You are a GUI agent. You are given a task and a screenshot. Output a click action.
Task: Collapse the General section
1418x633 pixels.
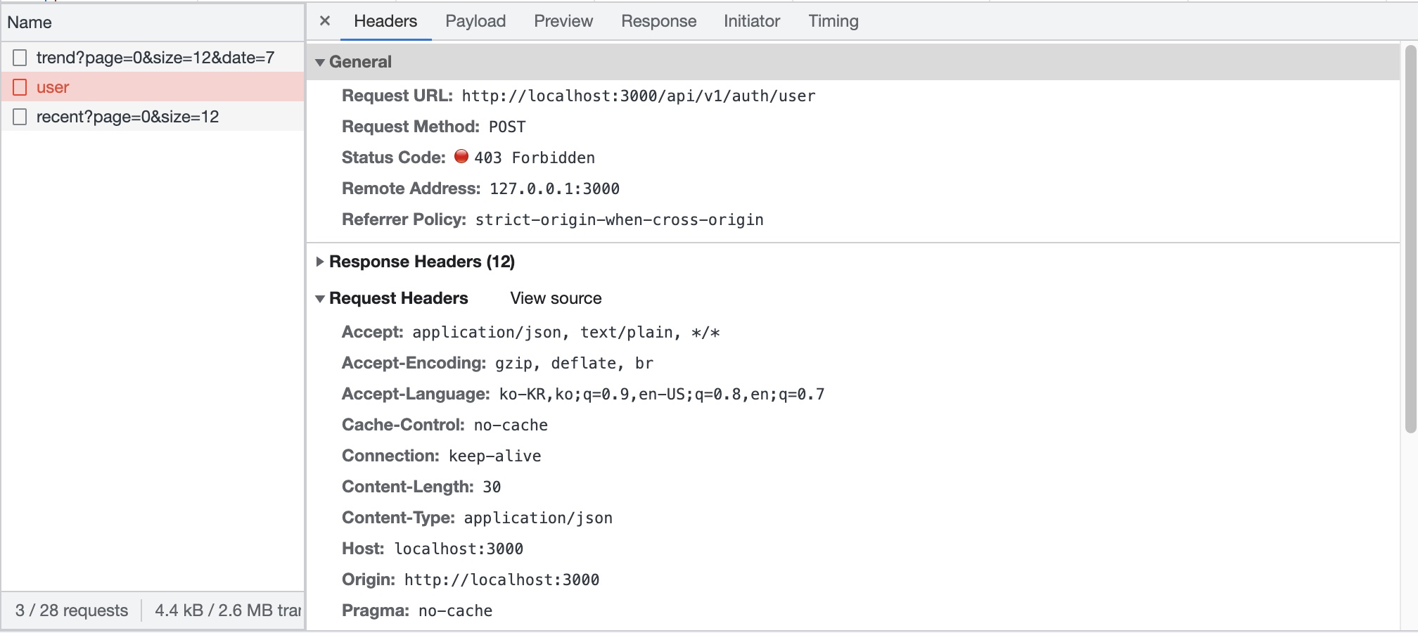click(321, 62)
